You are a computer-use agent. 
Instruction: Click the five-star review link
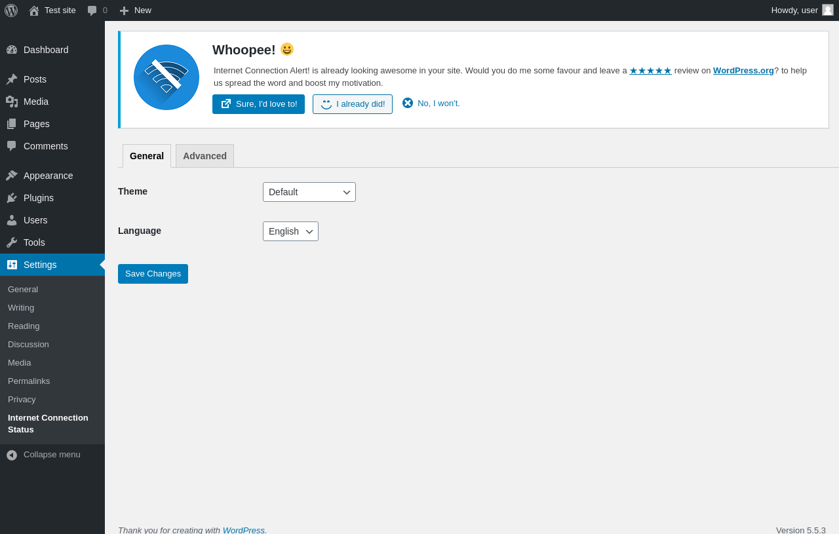click(x=650, y=70)
